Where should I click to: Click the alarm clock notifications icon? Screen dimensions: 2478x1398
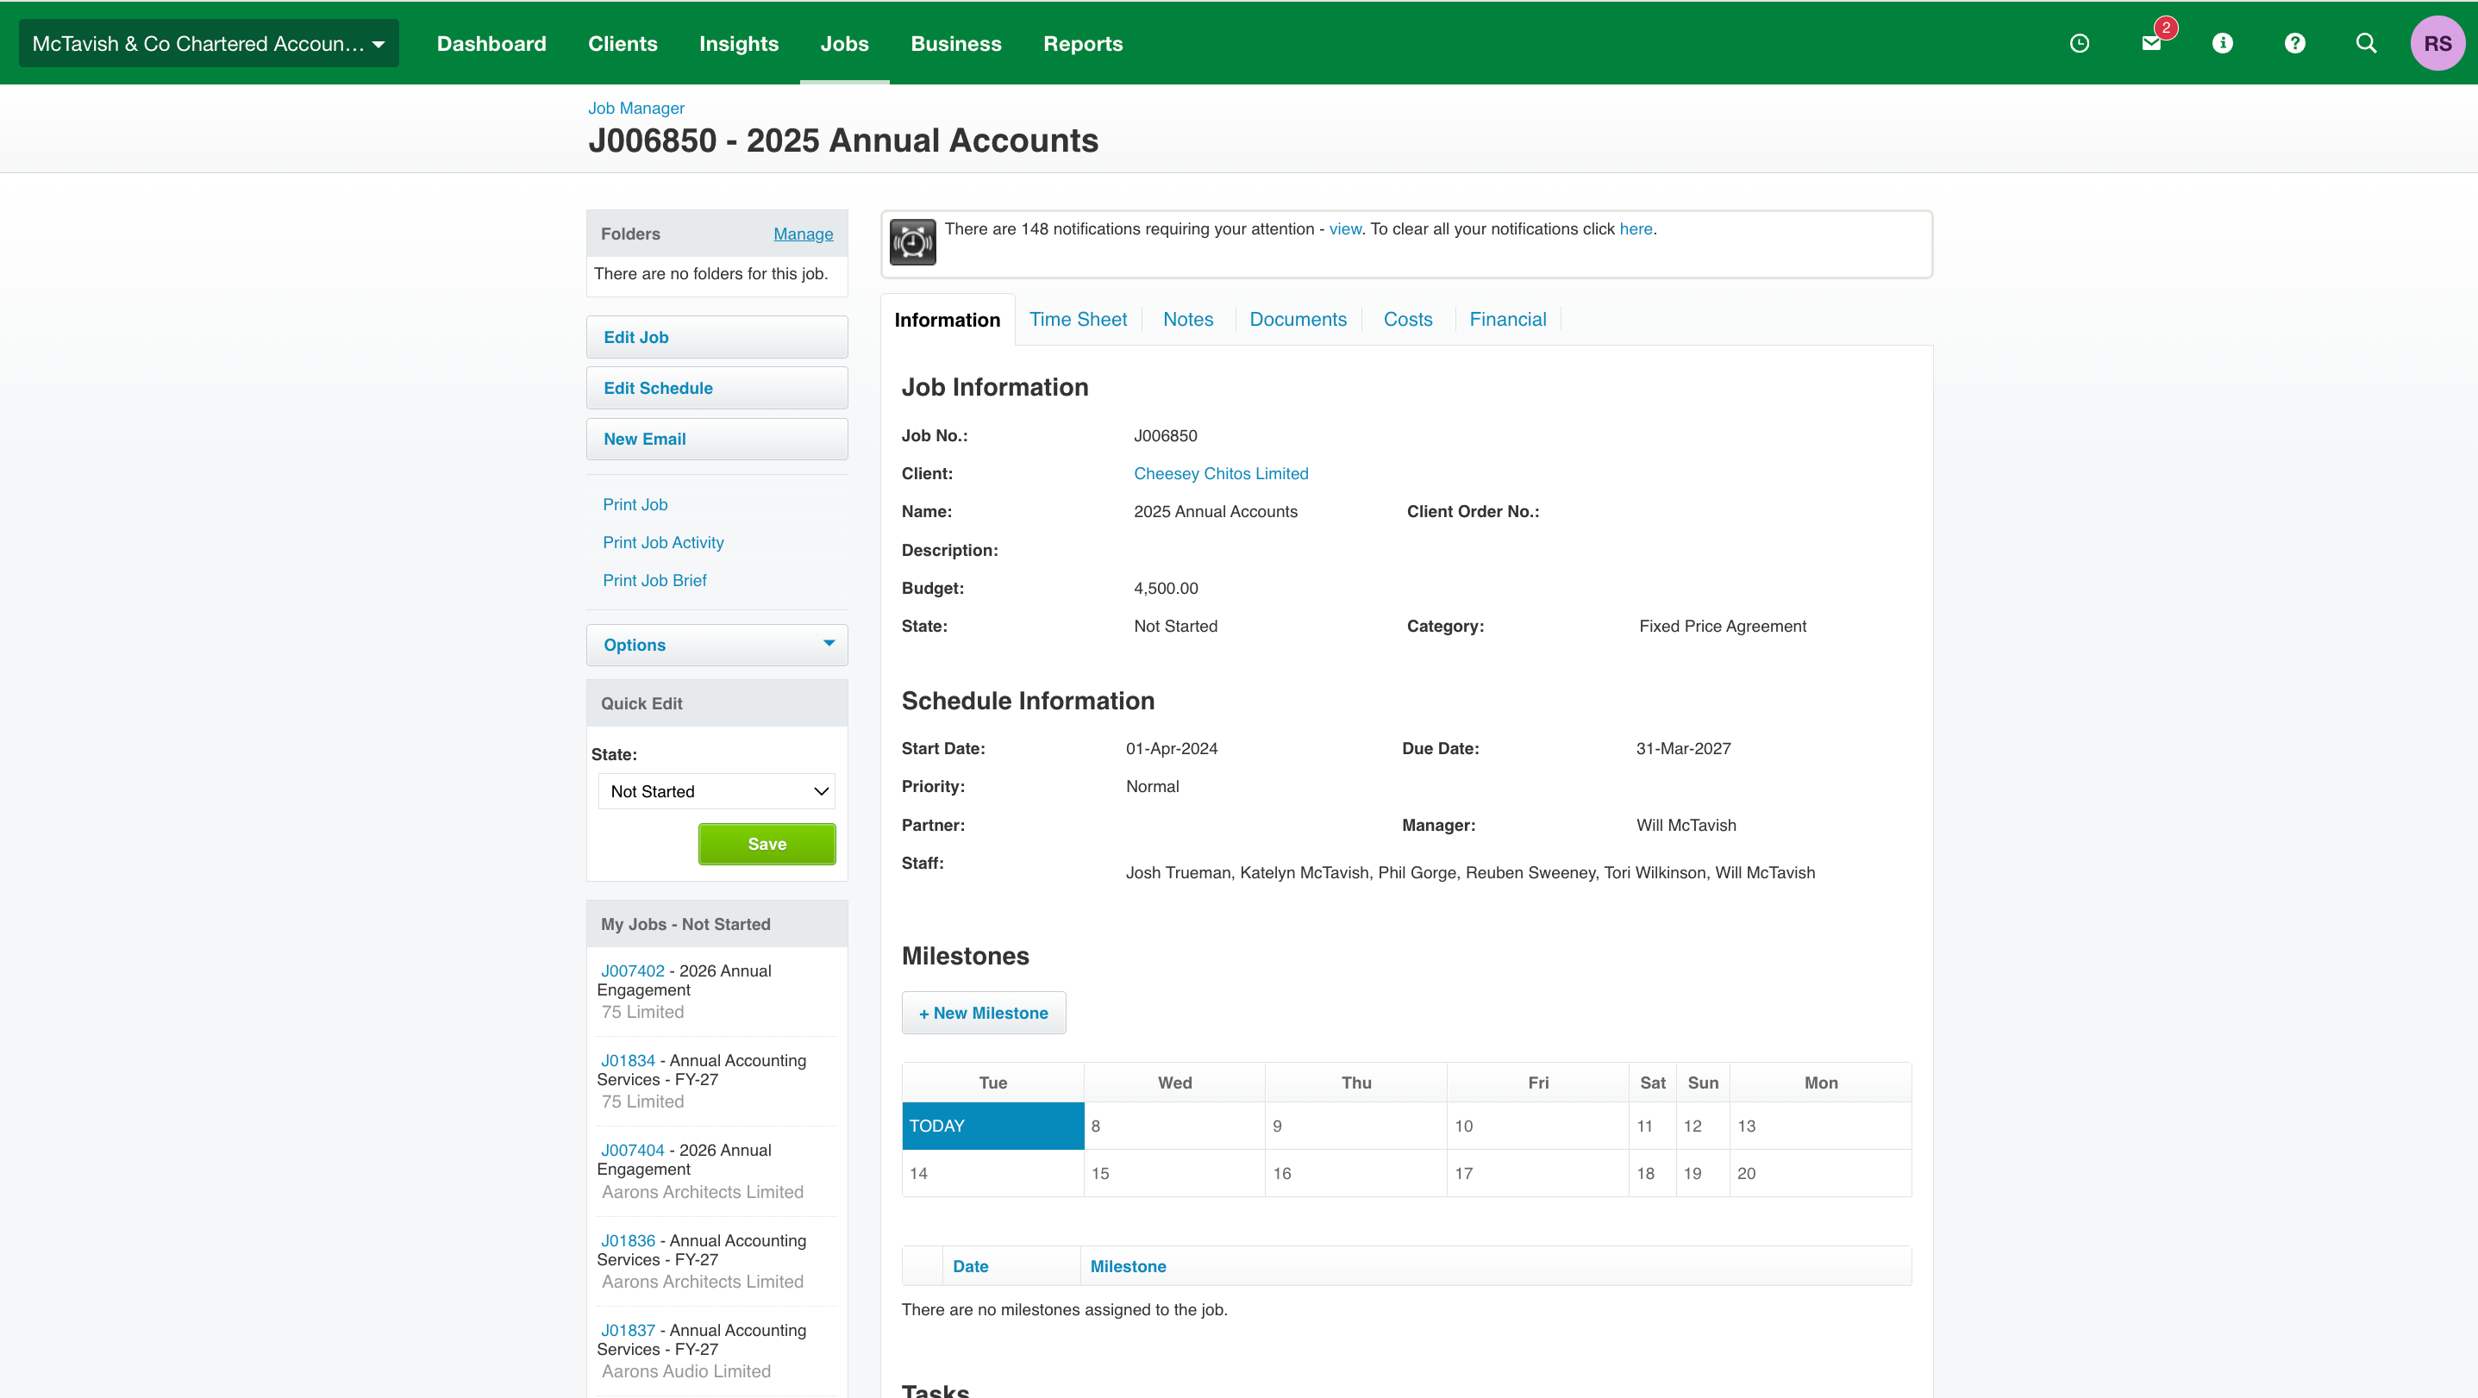(x=912, y=242)
